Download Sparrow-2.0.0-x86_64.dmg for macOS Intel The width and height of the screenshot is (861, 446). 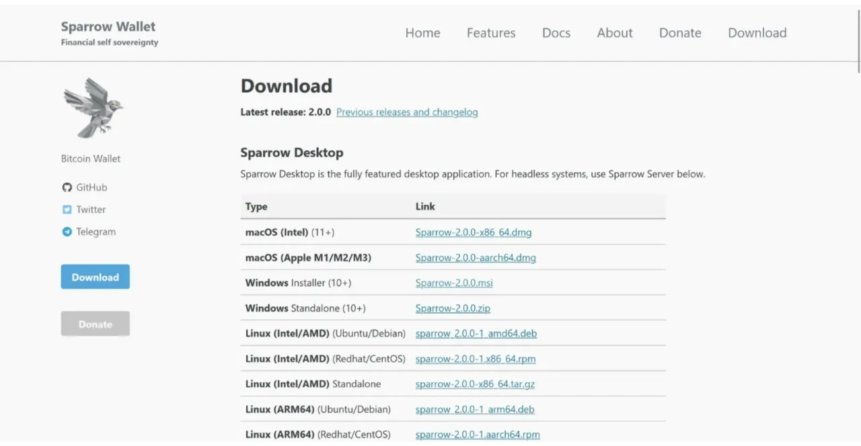474,233
